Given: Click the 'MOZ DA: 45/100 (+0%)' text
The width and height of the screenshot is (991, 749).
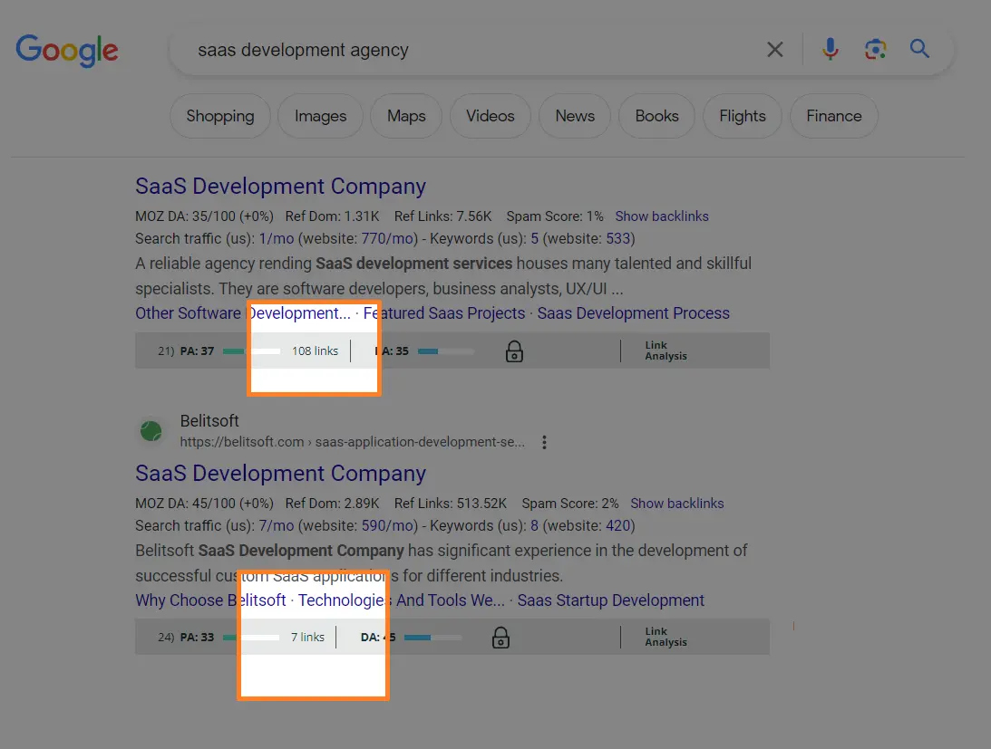Looking at the screenshot, I should point(204,504).
